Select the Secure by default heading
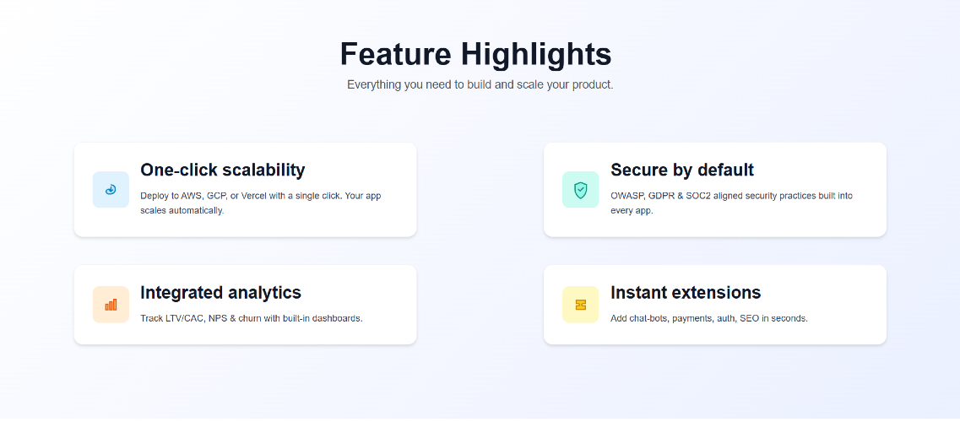 point(682,170)
